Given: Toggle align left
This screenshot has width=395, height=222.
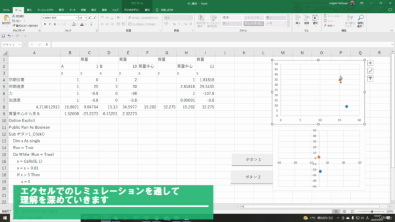Looking at the screenshot, I should pyautogui.click(x=102, y=24).
